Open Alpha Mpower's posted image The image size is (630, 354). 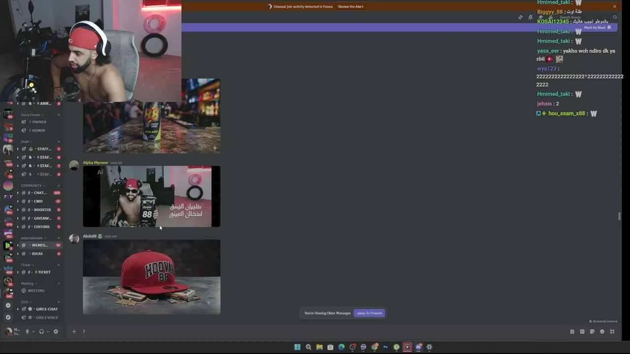click(x=152, y=197)
